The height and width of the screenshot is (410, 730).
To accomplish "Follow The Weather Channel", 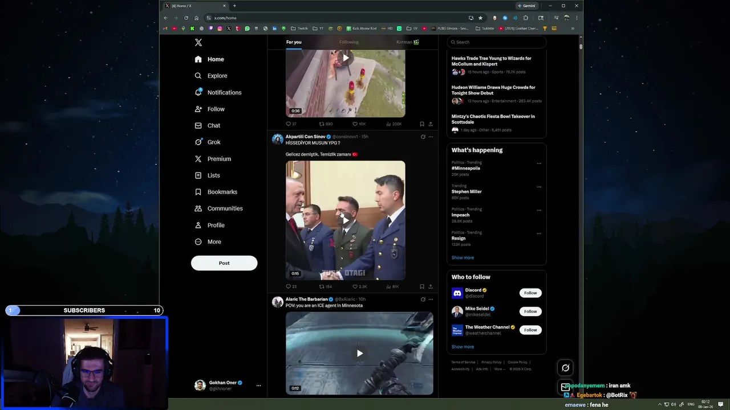I will [530, 330].
